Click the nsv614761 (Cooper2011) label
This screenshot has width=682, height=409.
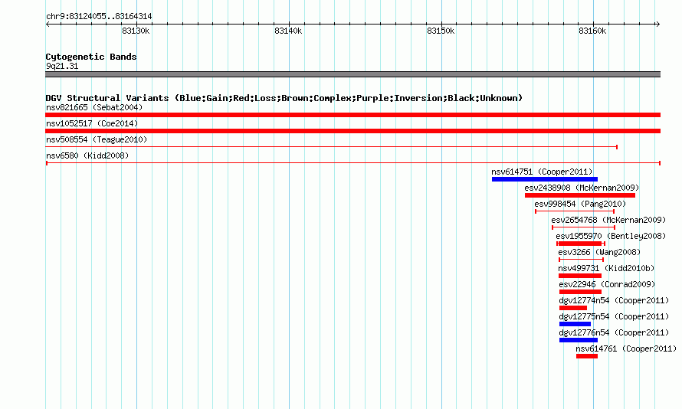[626, 348]
